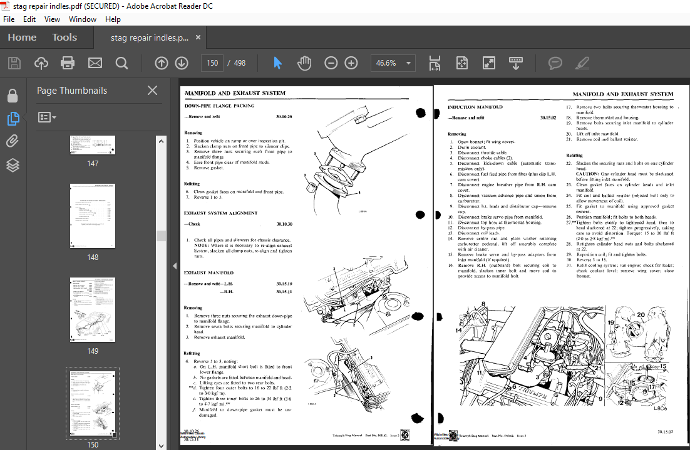This screenshot has width=690, height=450.
Task: Open the zoom level dropdown
Action: [408, 63]
